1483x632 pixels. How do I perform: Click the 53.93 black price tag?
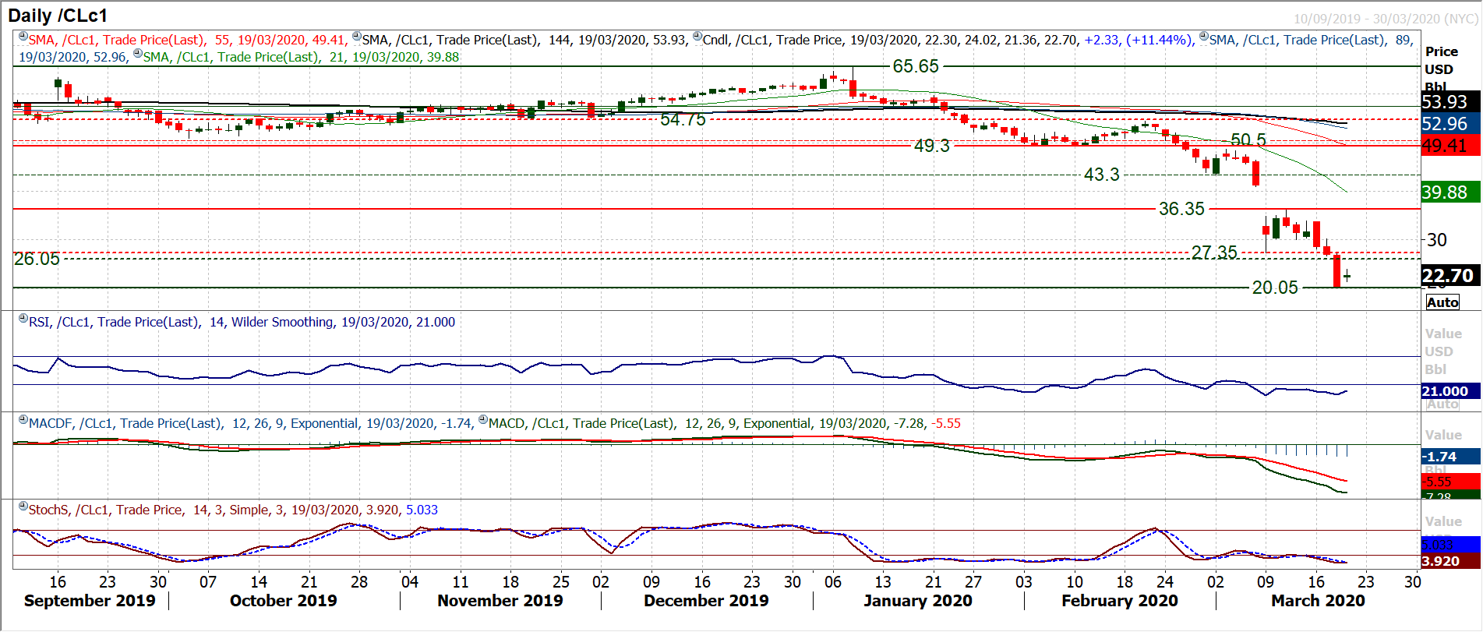1450,102
